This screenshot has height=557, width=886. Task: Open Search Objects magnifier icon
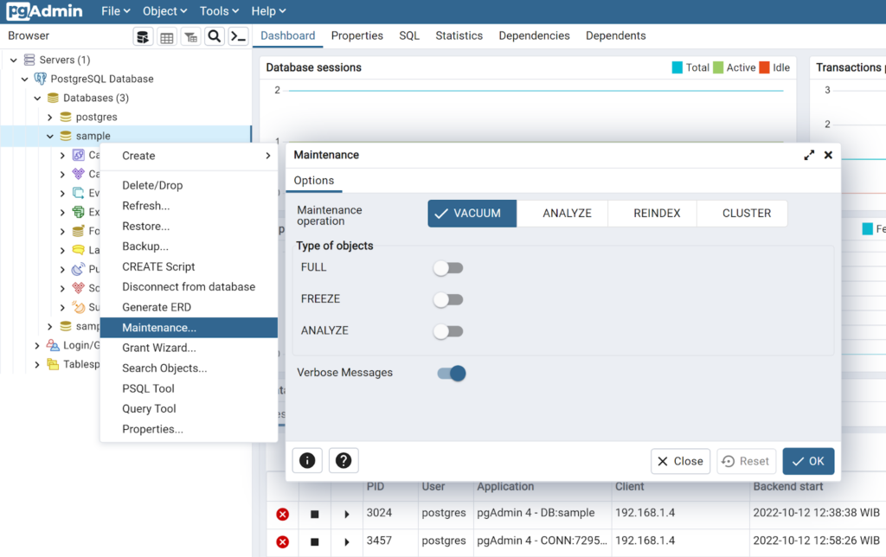[x=215, y=36]
